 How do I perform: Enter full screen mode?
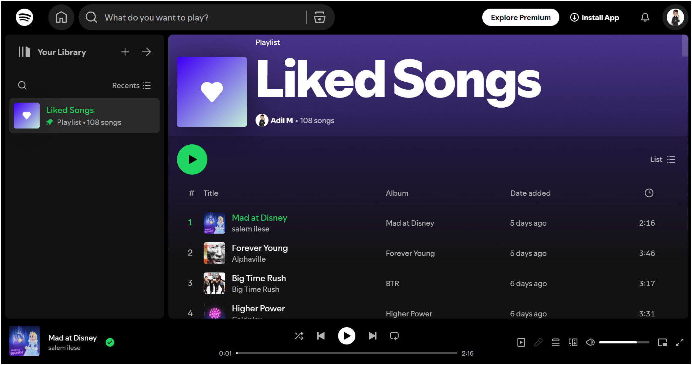tap(680, 342)
